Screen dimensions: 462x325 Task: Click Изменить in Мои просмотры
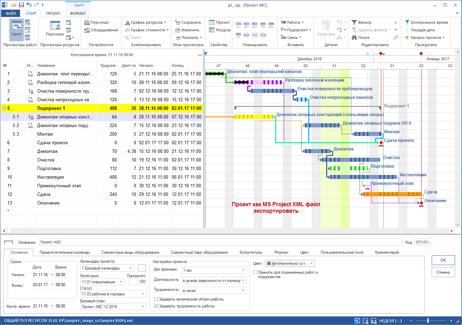(187, 30)
